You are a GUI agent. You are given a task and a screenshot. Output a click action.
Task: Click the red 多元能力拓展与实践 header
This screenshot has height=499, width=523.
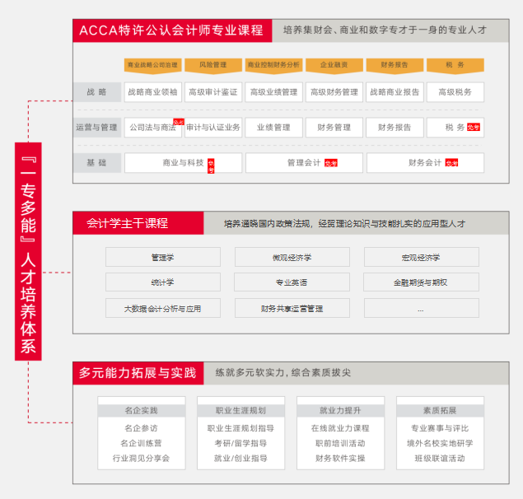(138, 373)
